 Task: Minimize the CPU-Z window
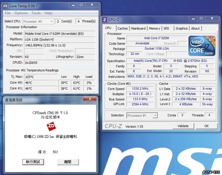click(193, 18)
